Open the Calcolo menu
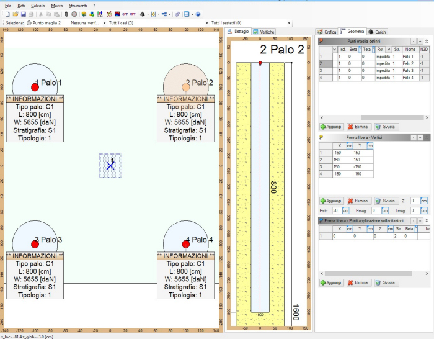Image resolution: width=434 pixels, height=339 pixels. [37, 5]
